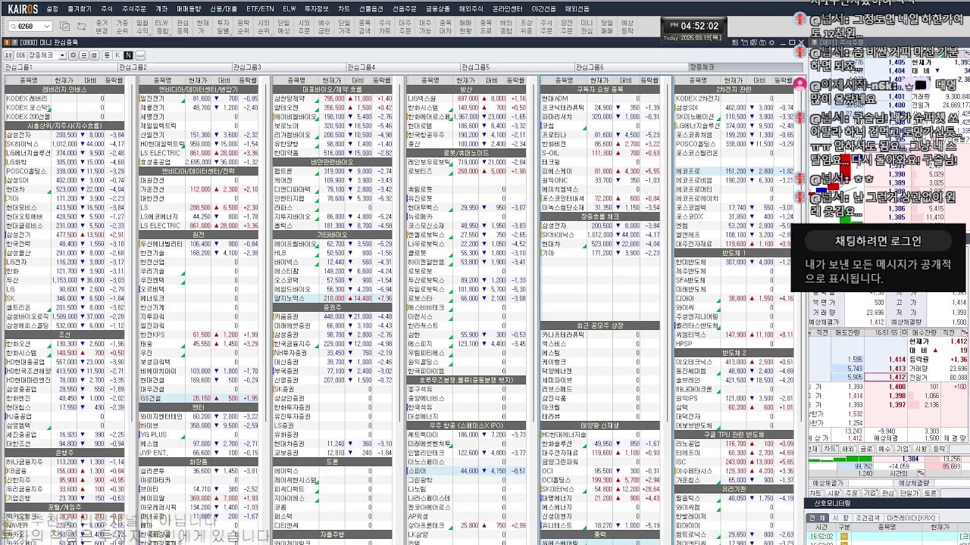
Task: Open the 즐겨찾기 menu
Action: click(79, 8)
